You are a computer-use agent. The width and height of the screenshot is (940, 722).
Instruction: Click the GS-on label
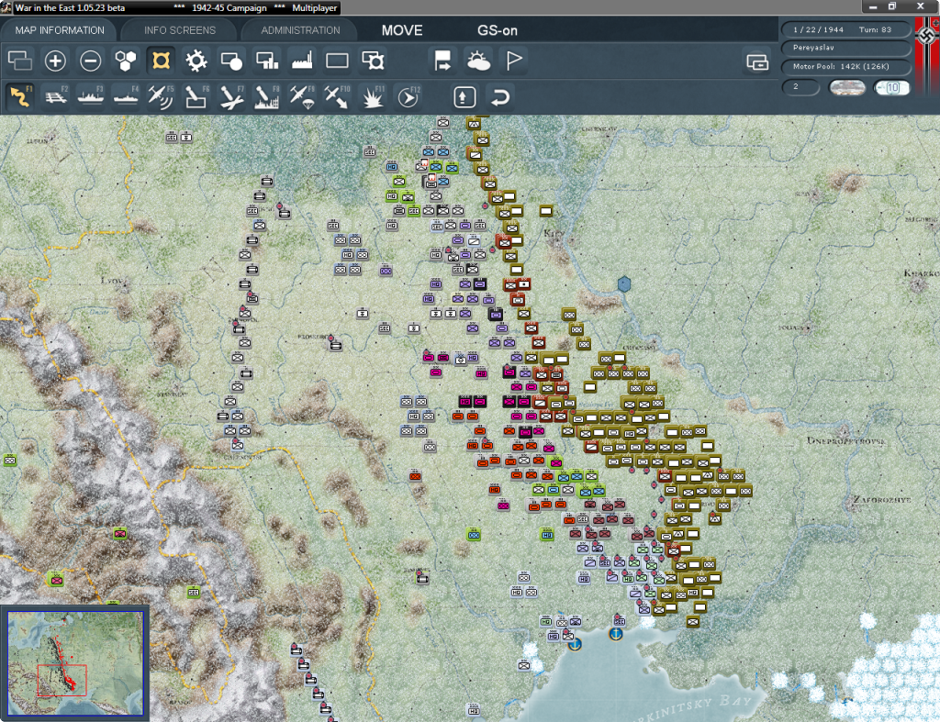497,30
